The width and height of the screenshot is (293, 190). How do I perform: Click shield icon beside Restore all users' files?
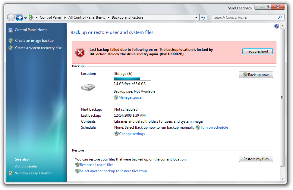[x=77, y=165]
